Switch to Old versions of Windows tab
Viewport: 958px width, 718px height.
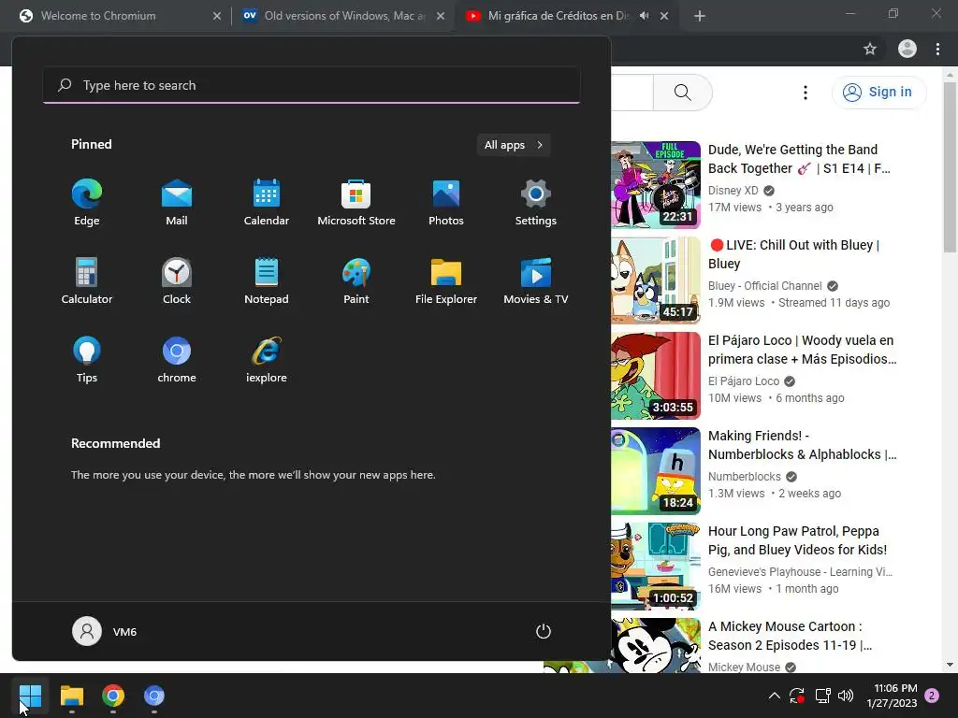(x=344, y=16)
